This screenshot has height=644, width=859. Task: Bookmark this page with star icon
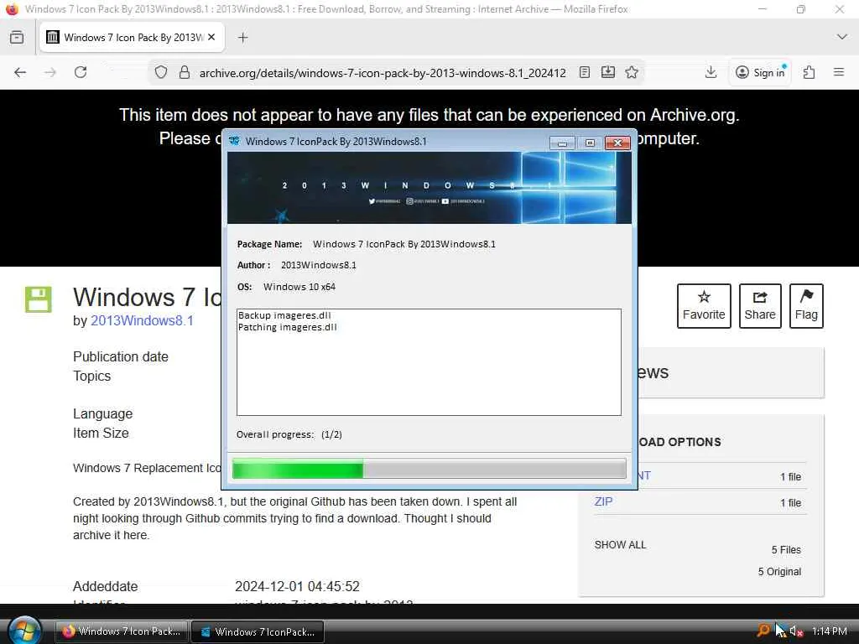coord(632,72)
